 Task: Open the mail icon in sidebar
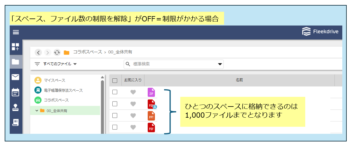tap(15, 77)
